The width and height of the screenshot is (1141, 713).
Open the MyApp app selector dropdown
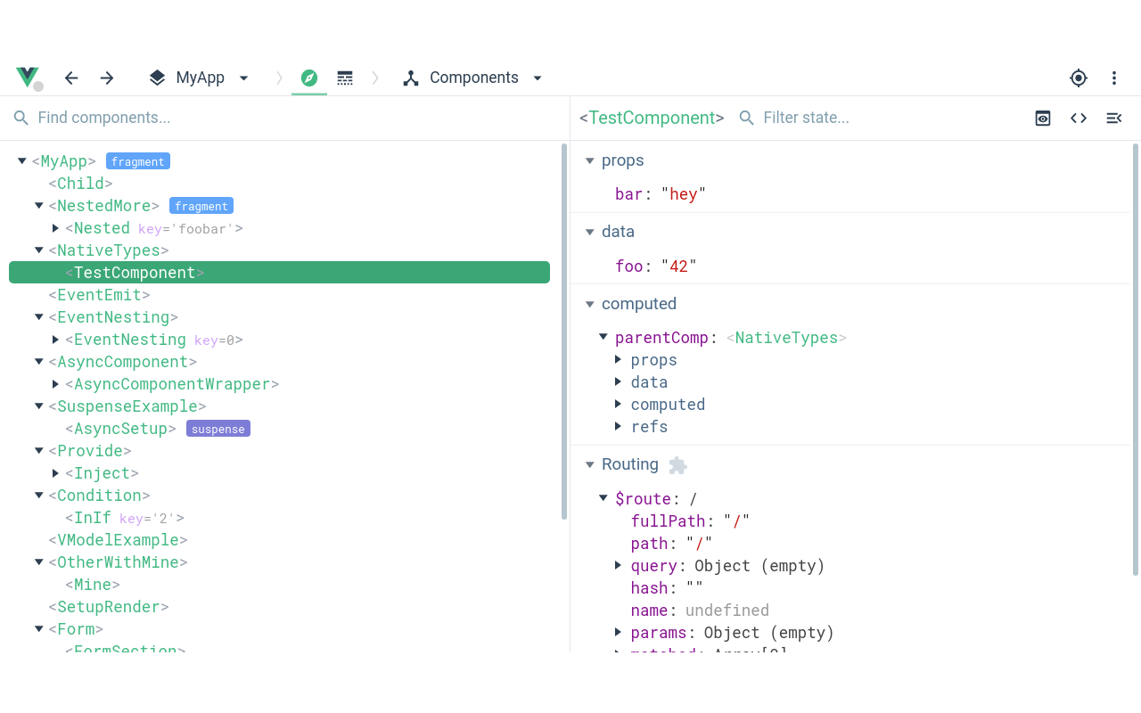(199, 78)
